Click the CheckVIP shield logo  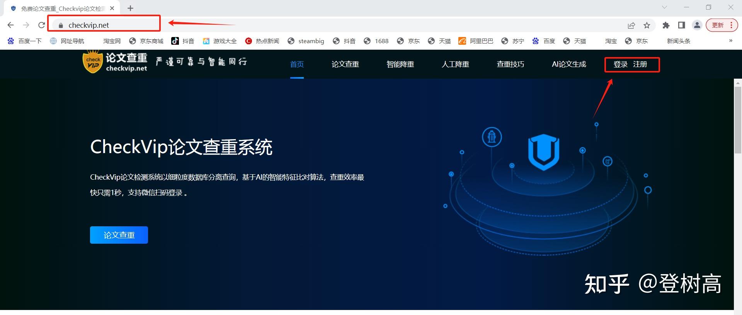click(93, 62)
